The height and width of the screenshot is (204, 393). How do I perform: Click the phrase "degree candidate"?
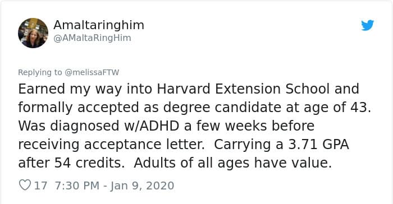(222, 108)
